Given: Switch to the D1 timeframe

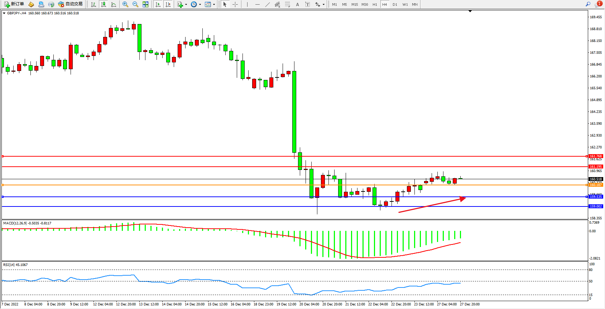Looking at the screenshot, I should coord(395,4).
